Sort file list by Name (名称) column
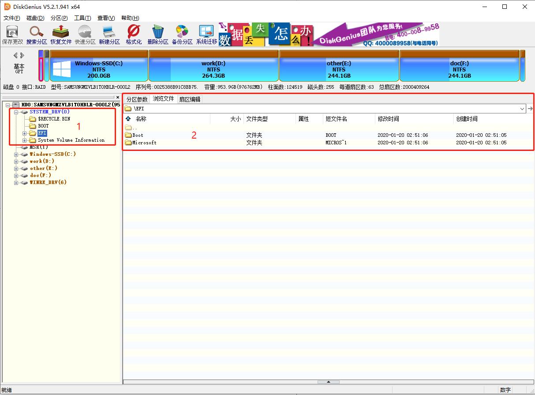The width and height of the screenshot is (535, 395). point(141,119)
